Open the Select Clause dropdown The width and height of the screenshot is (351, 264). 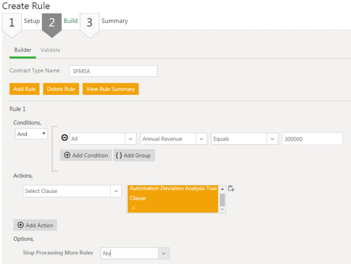pyautogui.click(x=72, y=191)
